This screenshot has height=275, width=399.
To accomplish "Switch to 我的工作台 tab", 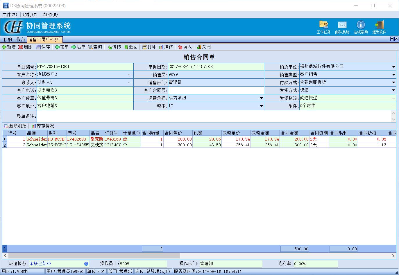I will pyautogui.click(x=14, y=39).
